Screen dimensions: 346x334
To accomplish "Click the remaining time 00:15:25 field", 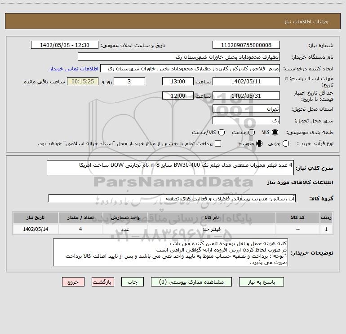I will (83, 81).
